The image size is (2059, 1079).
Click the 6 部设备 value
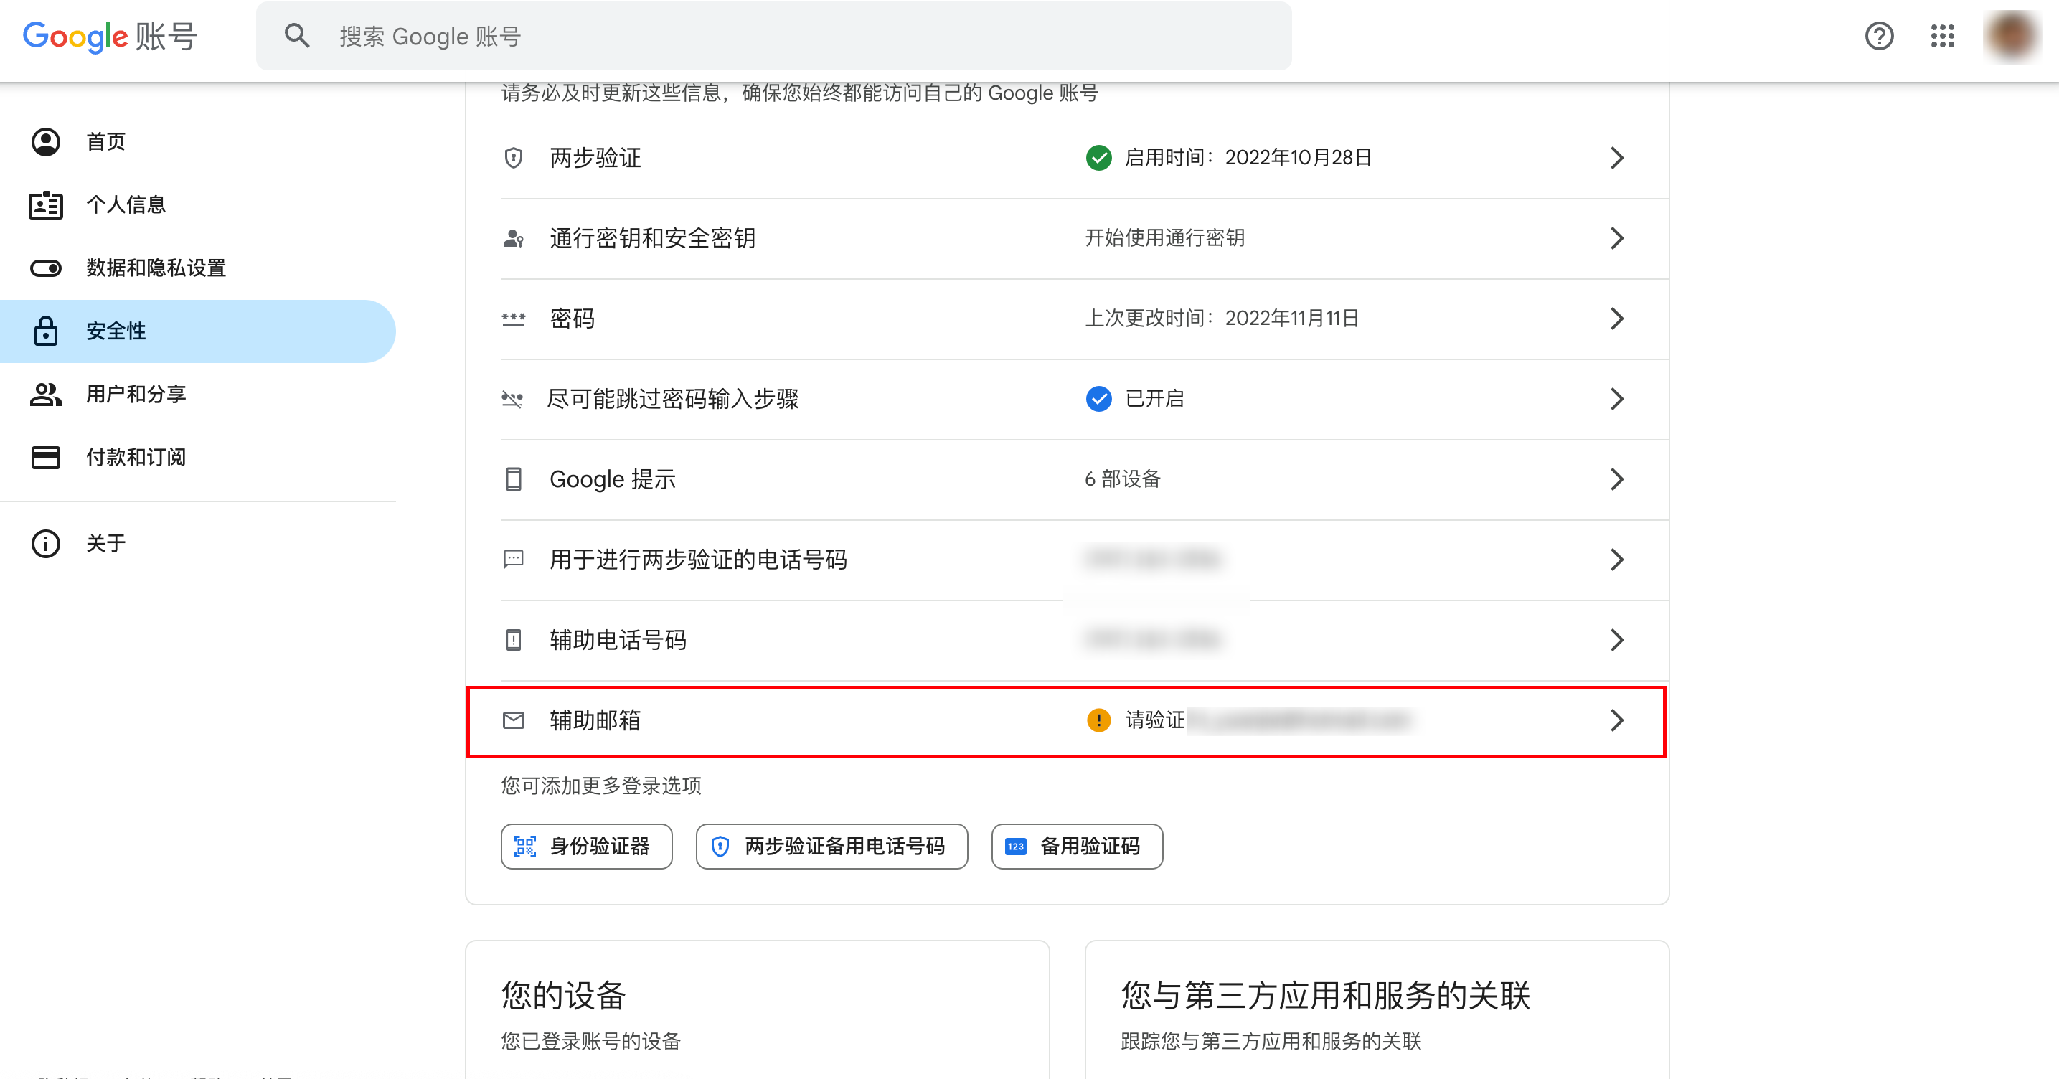pos(1122,479)
